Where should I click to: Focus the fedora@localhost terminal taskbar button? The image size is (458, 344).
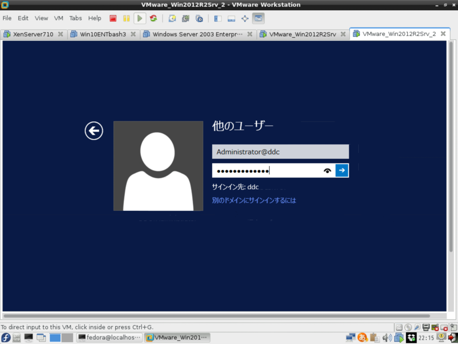click(x=110, y=338)
